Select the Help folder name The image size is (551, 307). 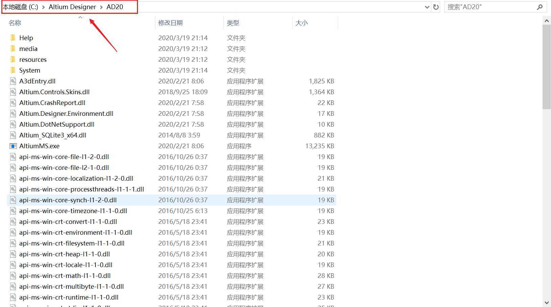click(x=26, y=38)
